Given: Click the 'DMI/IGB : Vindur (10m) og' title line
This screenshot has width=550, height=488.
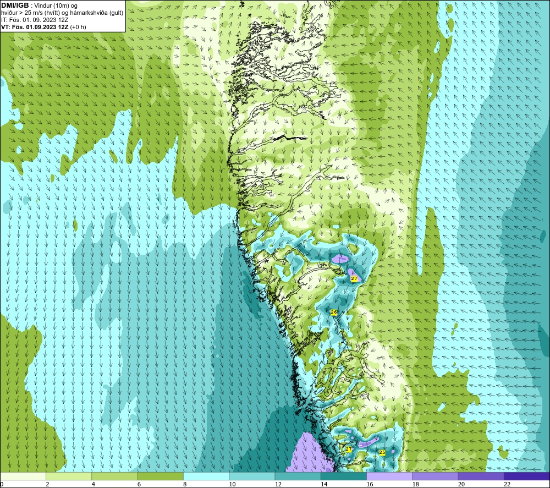Looking at the screenshot, I should click(39, 6).
